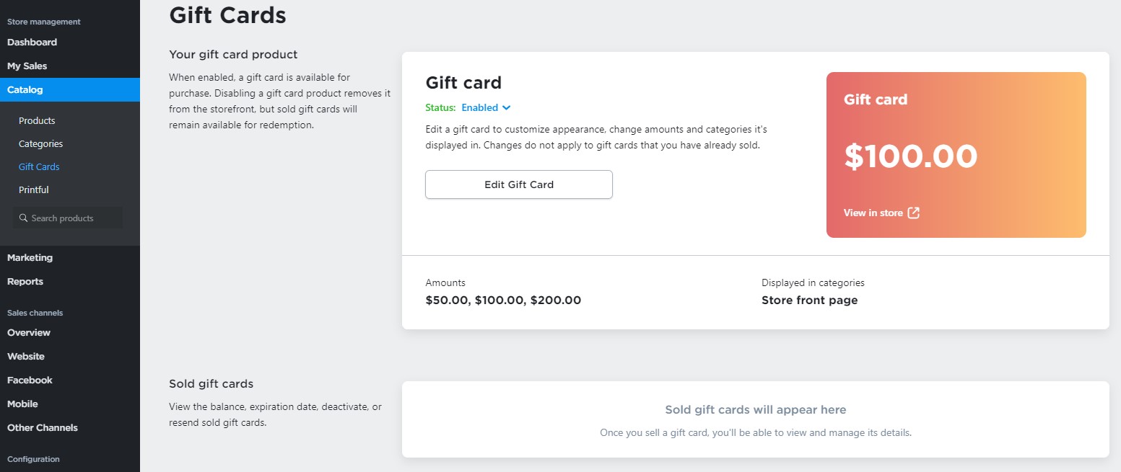Select the Catalog section
This screenshot has height=472, width=1121.
[x=25, y=89]
